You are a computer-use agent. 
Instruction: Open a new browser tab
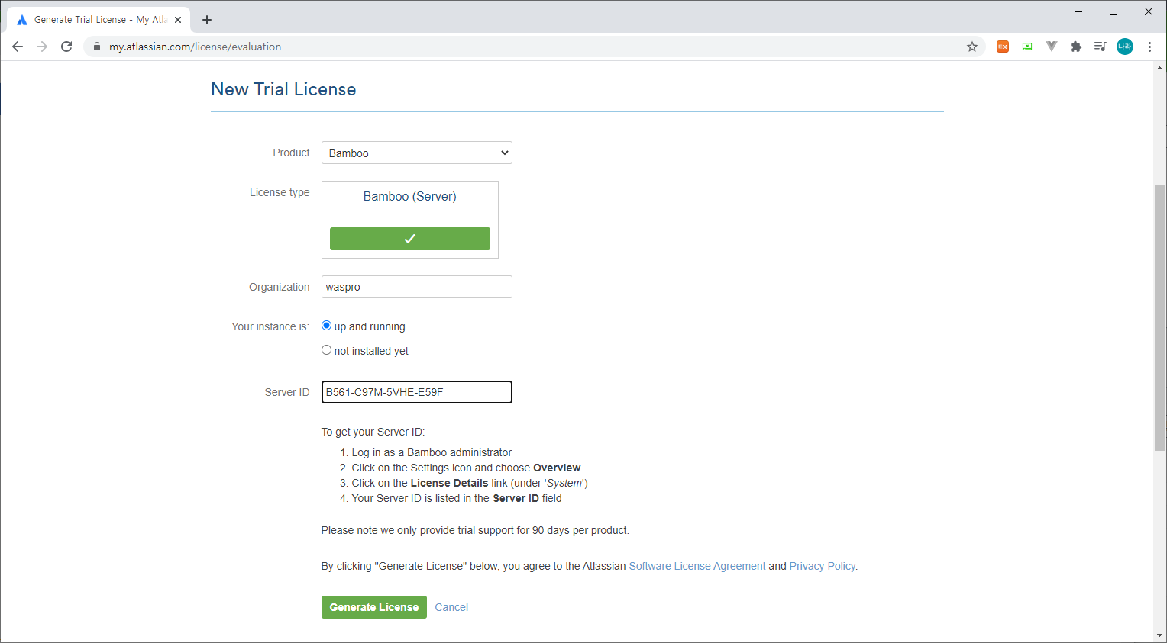coord(207,20)
